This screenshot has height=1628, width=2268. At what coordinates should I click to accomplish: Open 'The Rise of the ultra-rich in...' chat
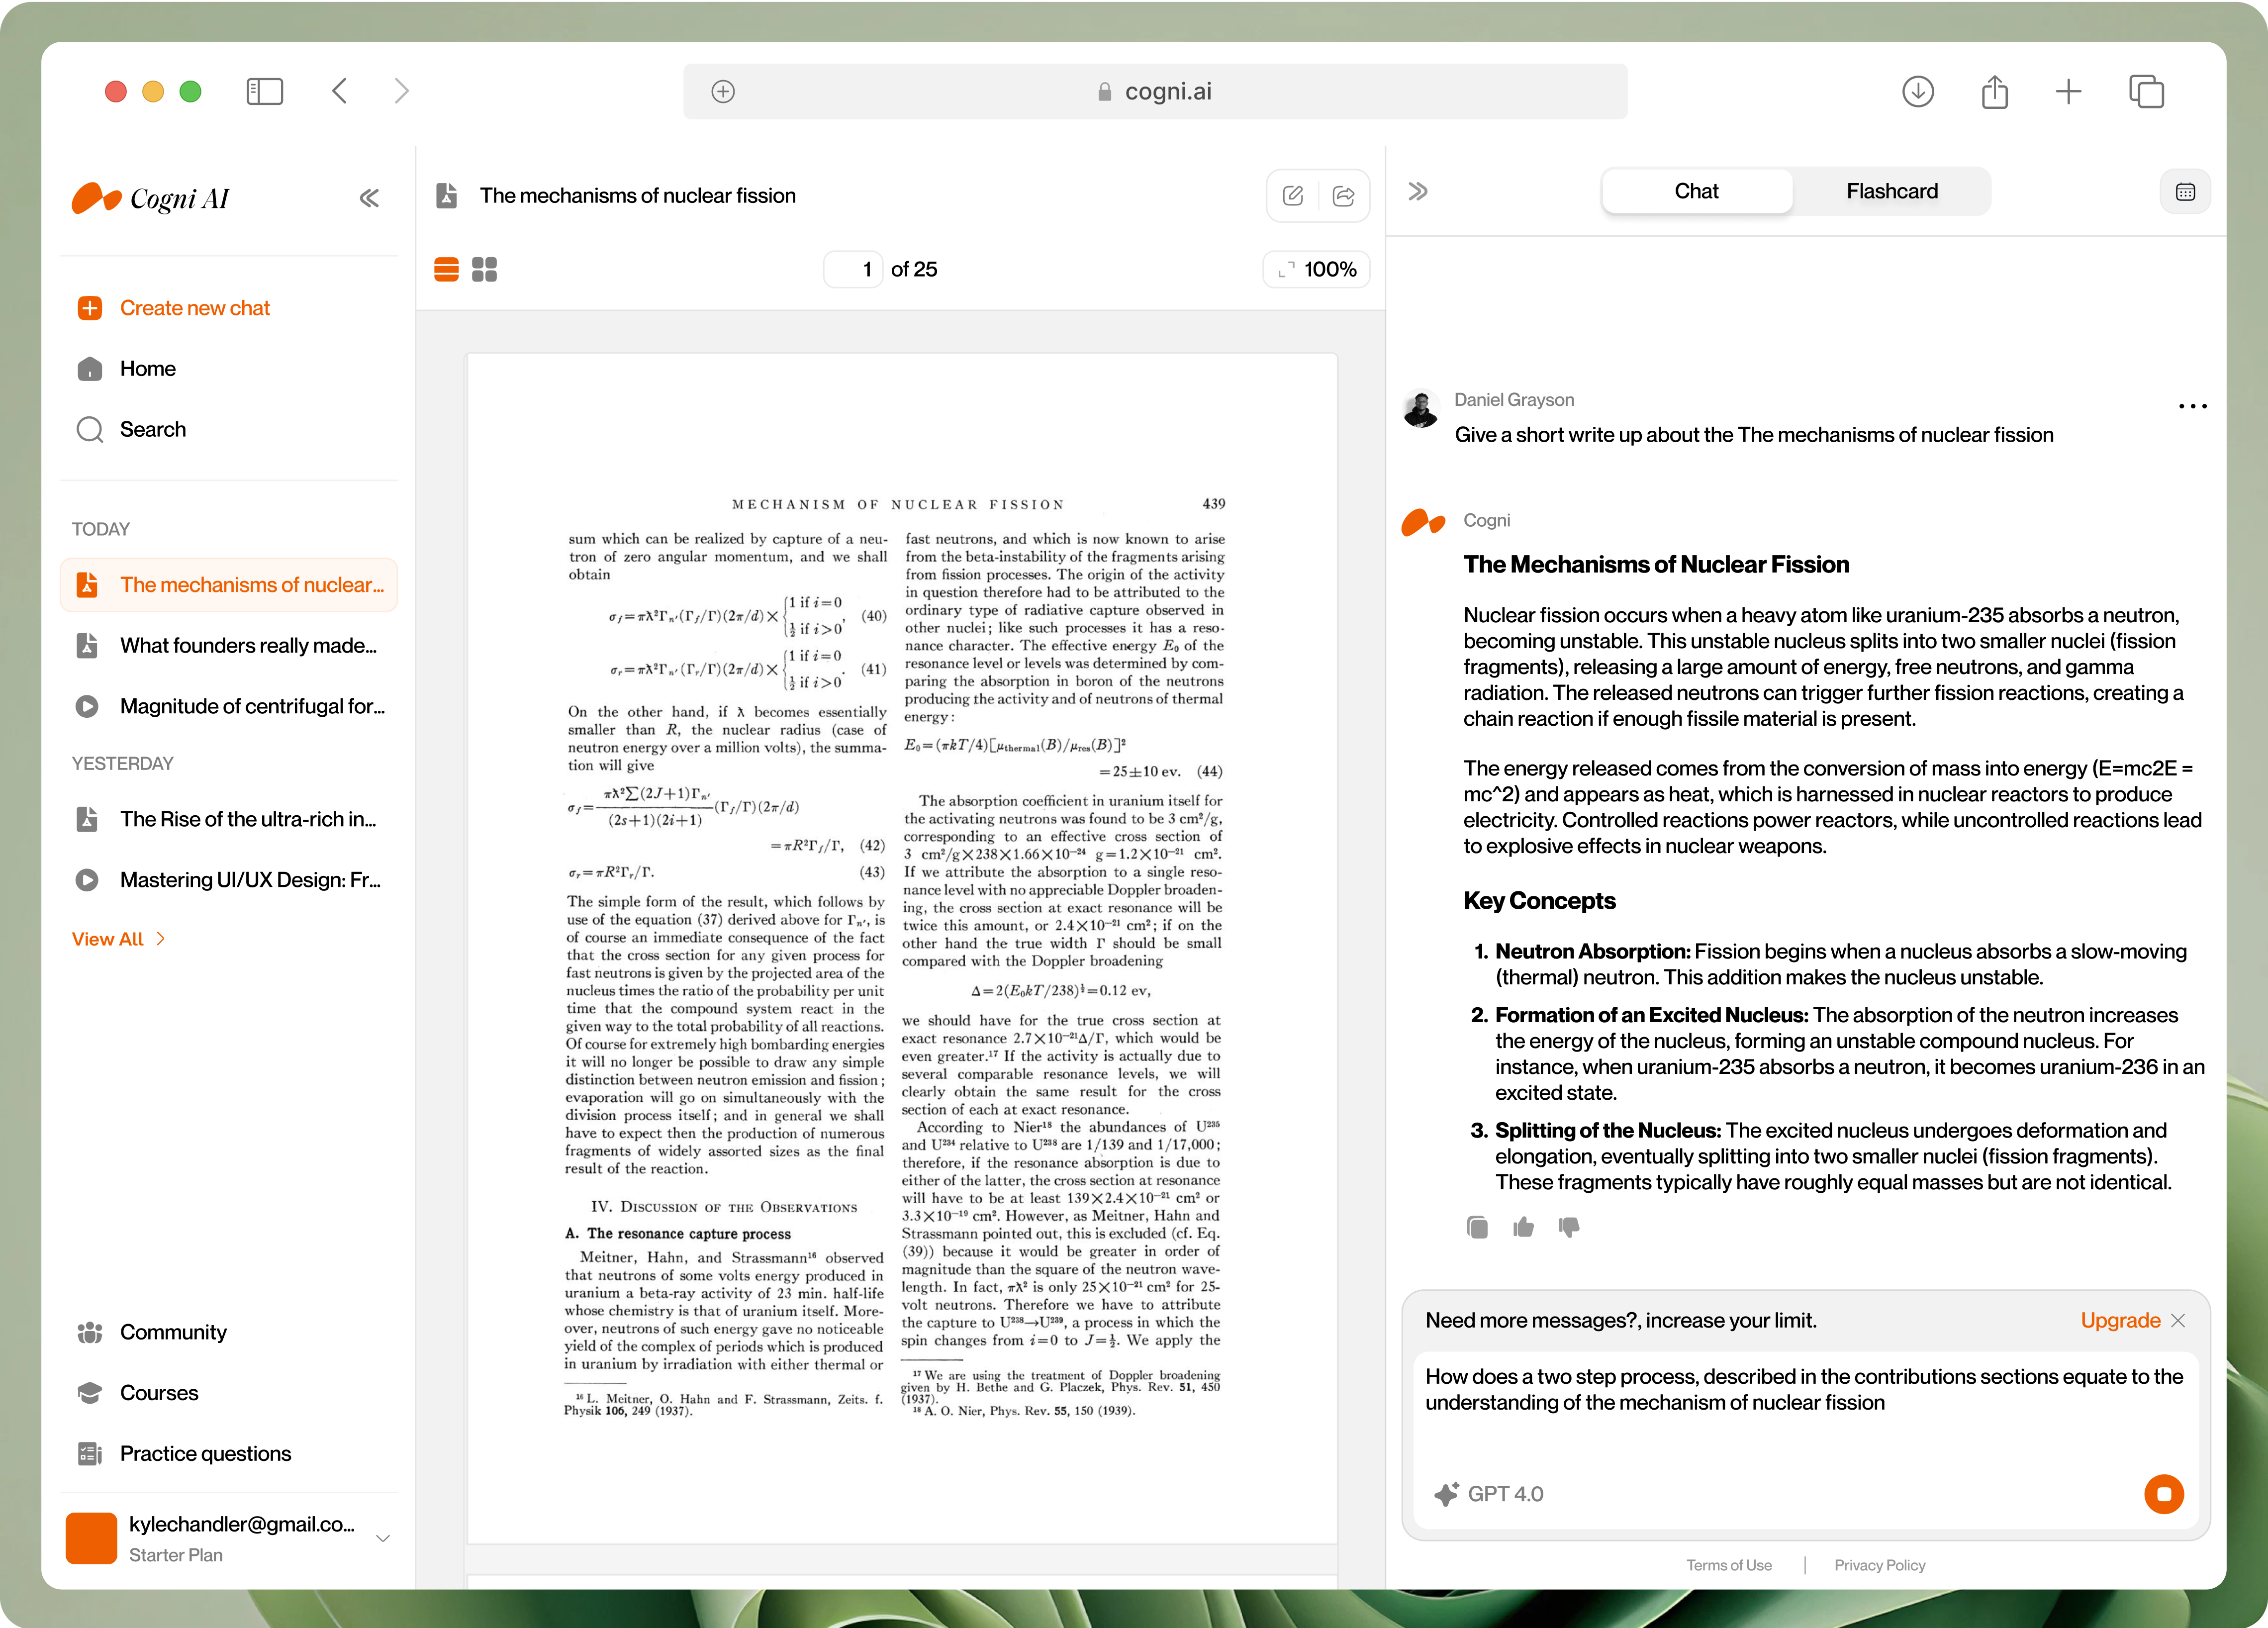229,820
